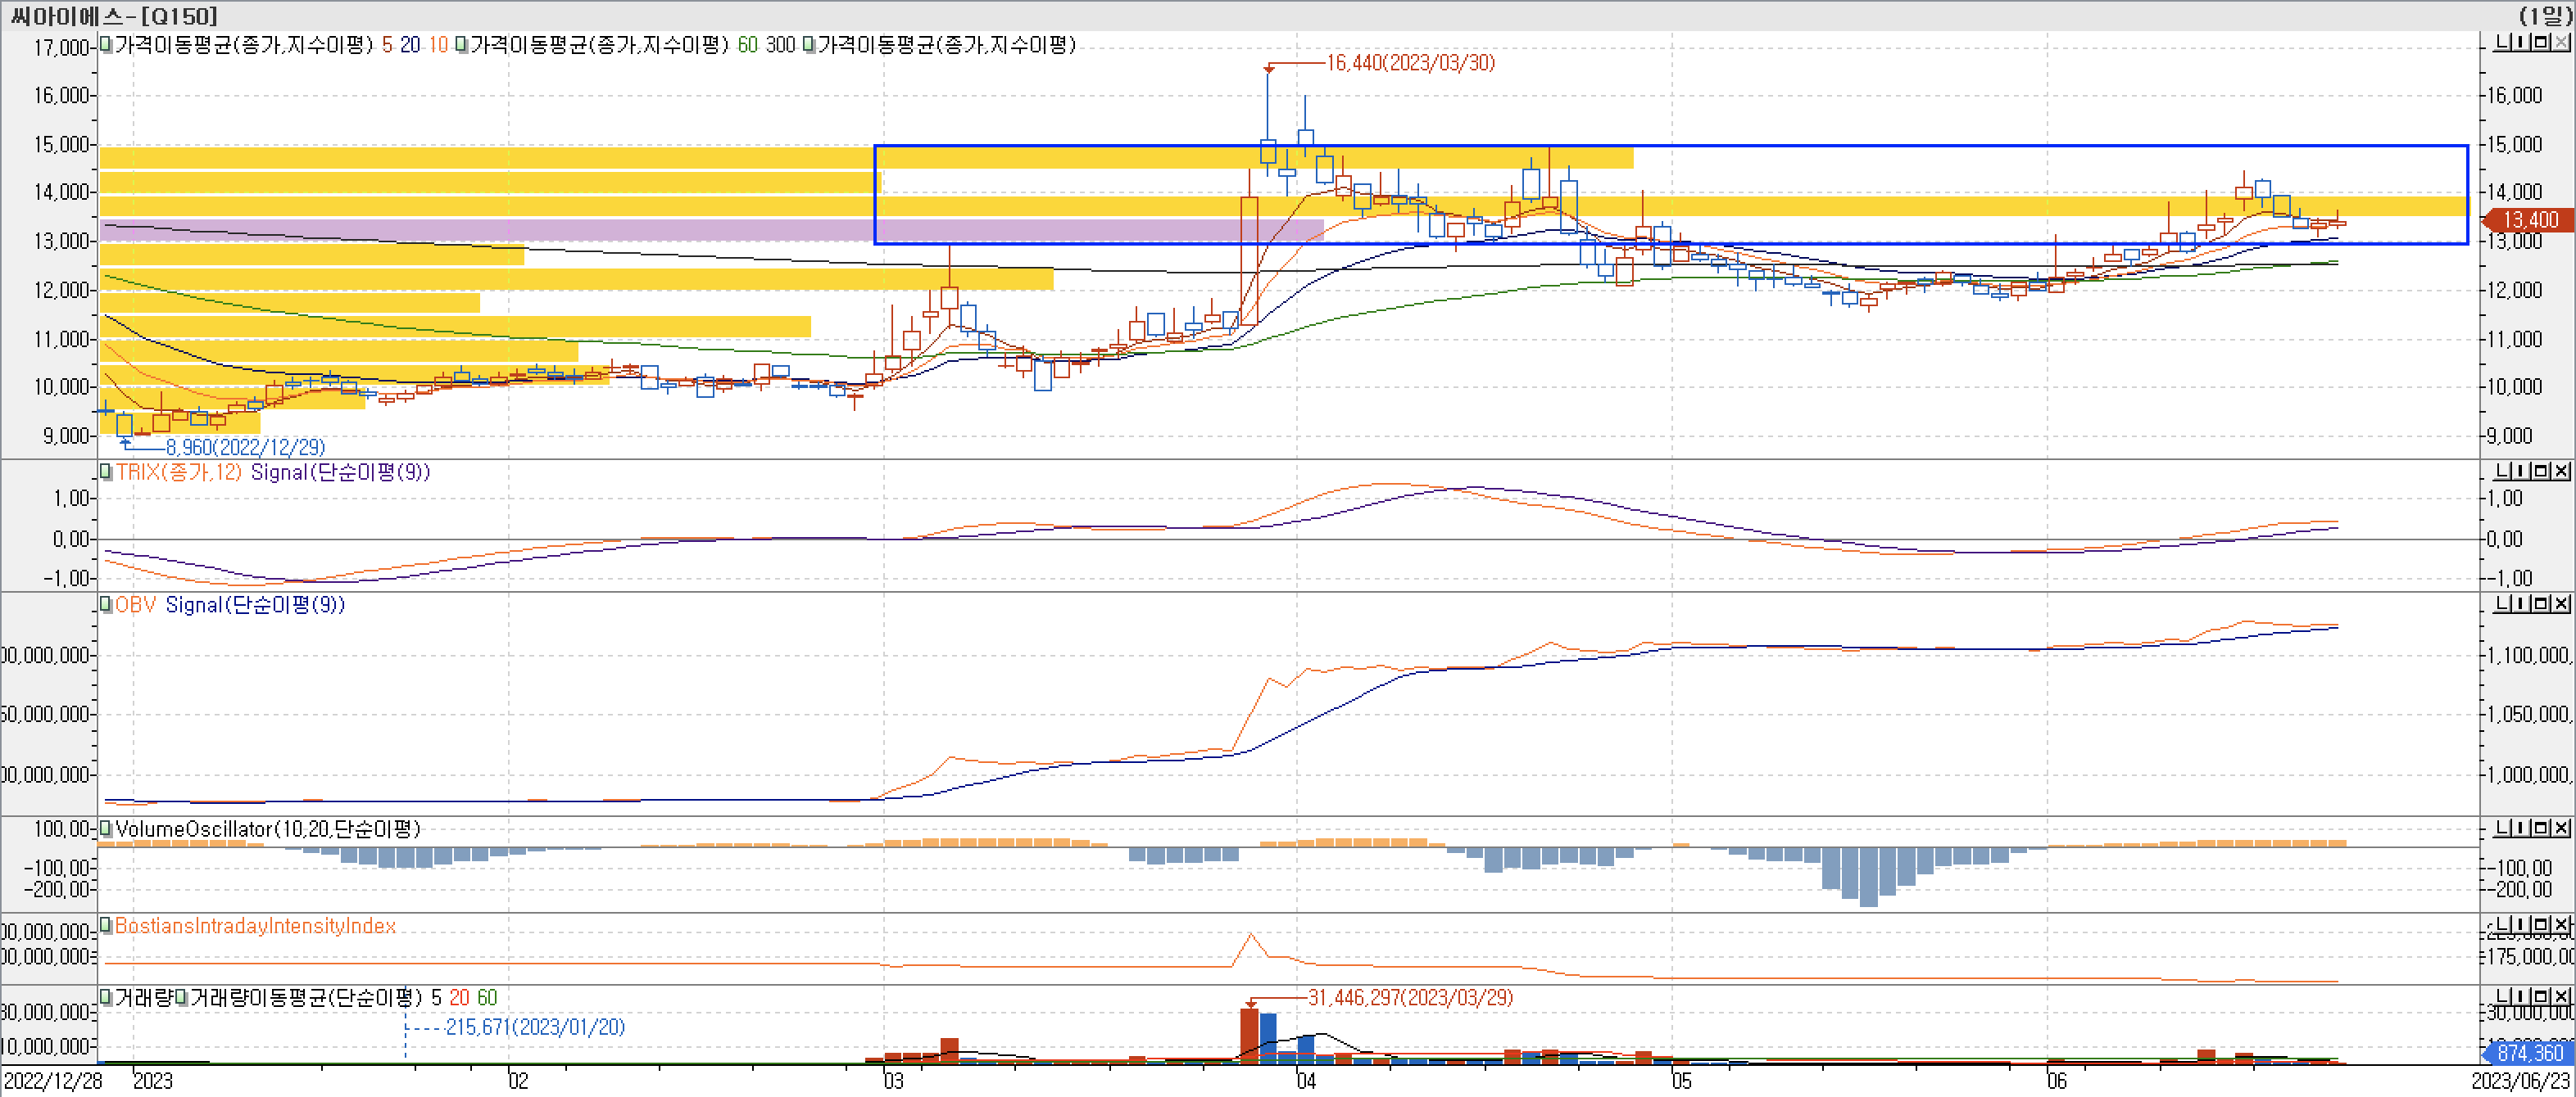The image size is (2576, 1097).
Task: Click the vertical bar icon in the OBV panel
Action: (x=2521, y=603)
